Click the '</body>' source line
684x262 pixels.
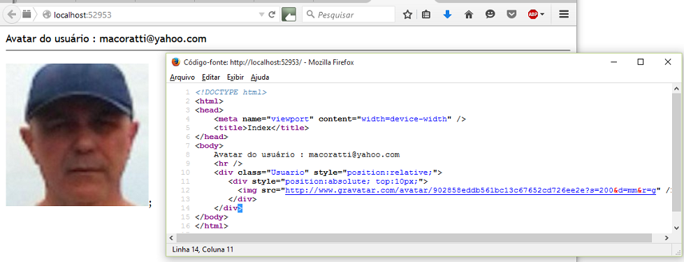click(x=212, y=217)
